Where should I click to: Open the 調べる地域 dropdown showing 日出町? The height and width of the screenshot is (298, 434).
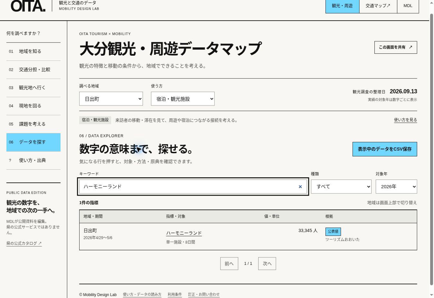click(111, 99)
